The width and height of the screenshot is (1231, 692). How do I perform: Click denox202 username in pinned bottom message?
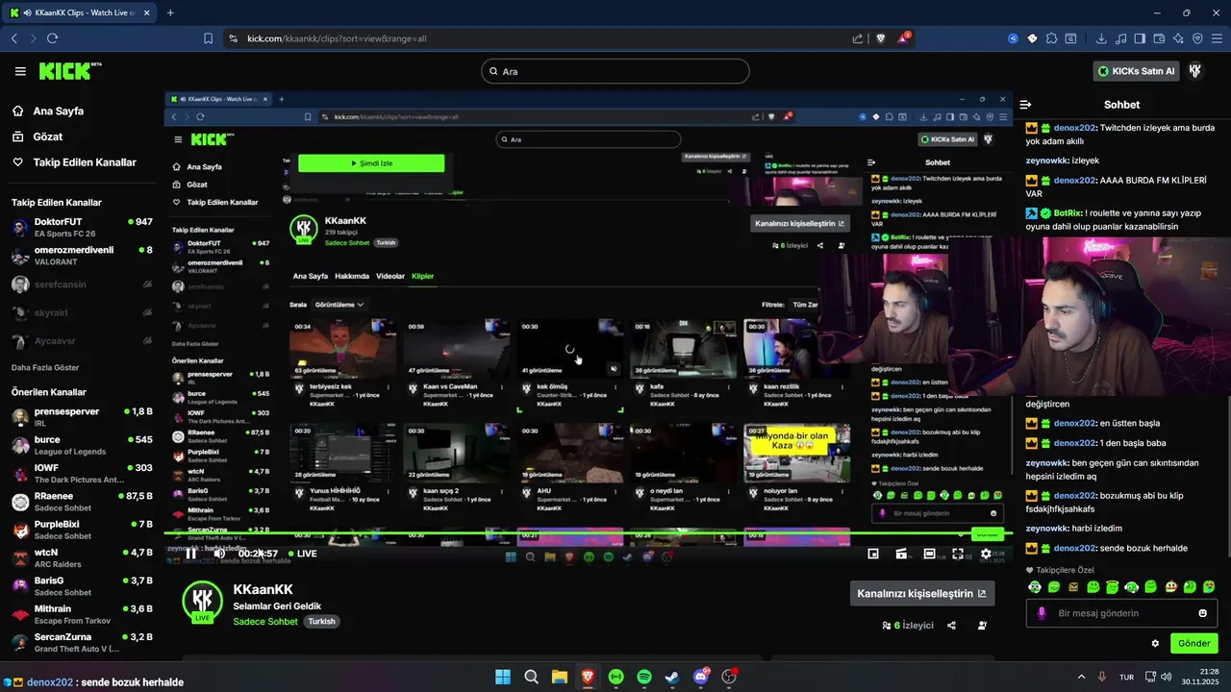[50, 682]
